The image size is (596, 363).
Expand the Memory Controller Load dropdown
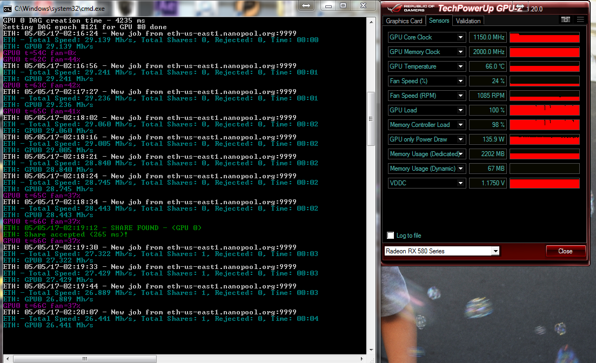coord(460,125)
